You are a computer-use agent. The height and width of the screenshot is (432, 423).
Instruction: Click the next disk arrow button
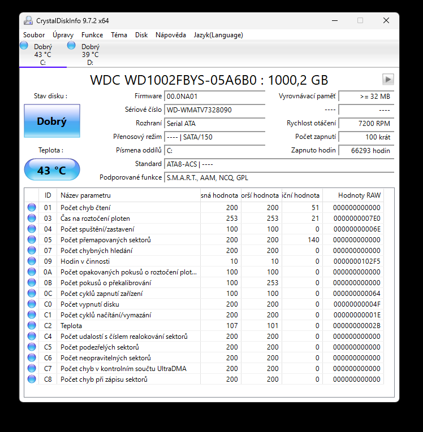coord(388,80)
